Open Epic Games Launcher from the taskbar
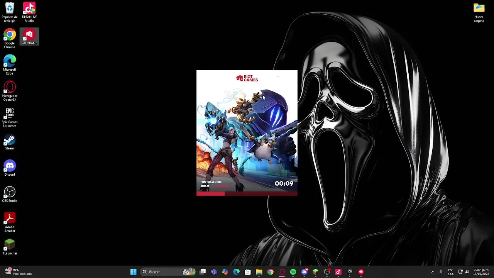 (x=350, y=272)
